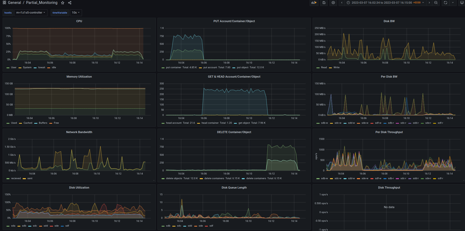Toggle the Cached series in Memory legend
The image size is (465, 231).
(x=28, y=123)
